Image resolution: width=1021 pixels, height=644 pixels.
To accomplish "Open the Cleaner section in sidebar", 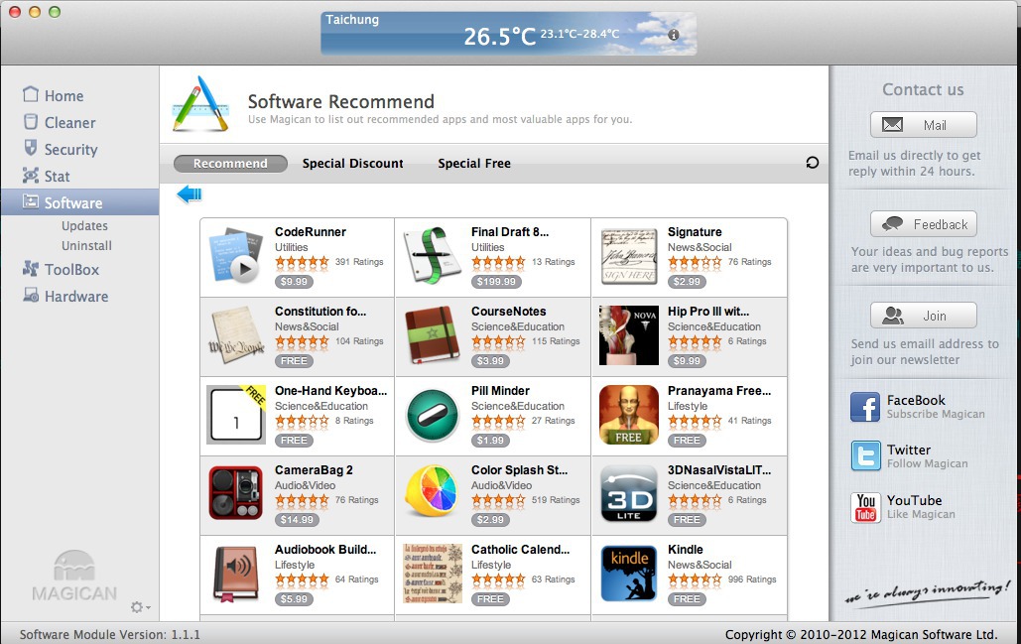I will pyautogui.click(x=60, y=122).
